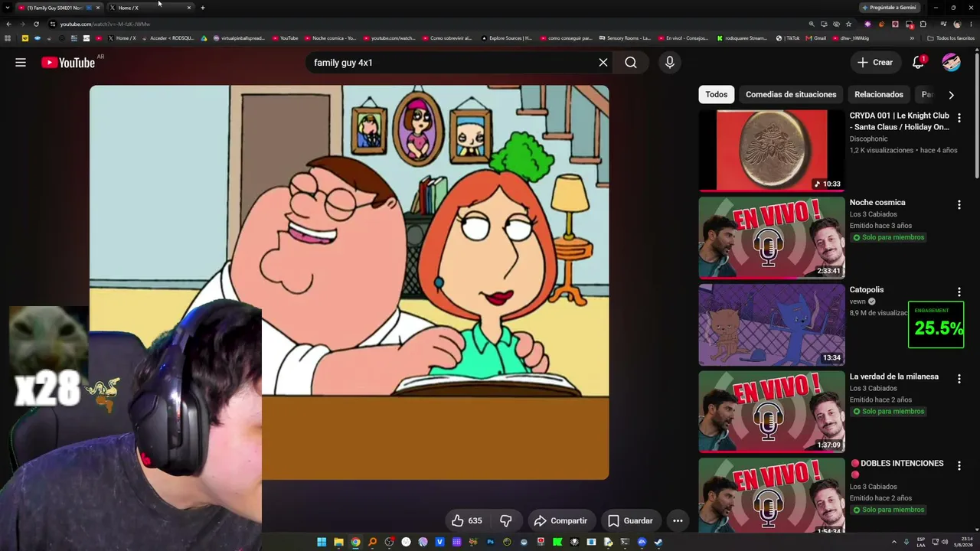Open La verdad de la milanesa thumbnail
Image resolution: width=980 pixels, height=551 pixels.
point(772,412)
